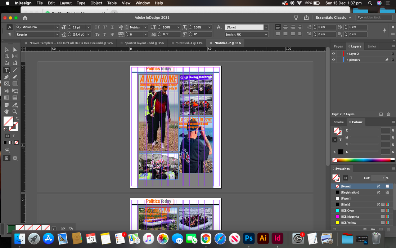The width and height of the screenshot is (396, 248).
Task: Click the Strikethrough button
Action: (112, 34)
